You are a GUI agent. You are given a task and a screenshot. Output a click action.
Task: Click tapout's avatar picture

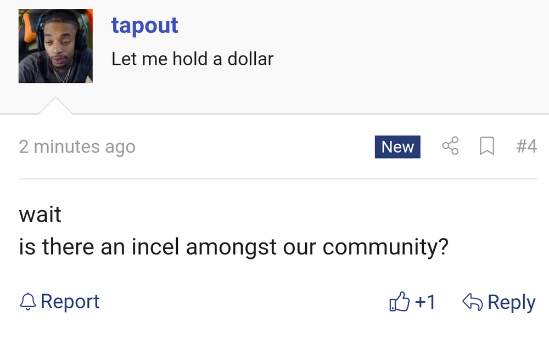coord(55,46)
